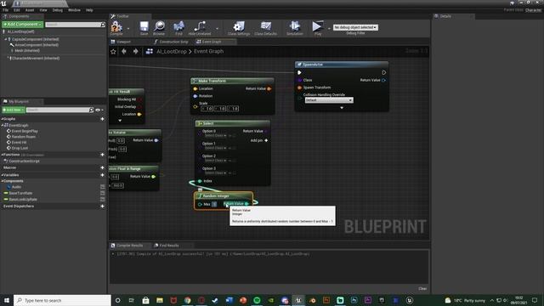
Task: Open the Edit menu
Action: click(16, 10)
